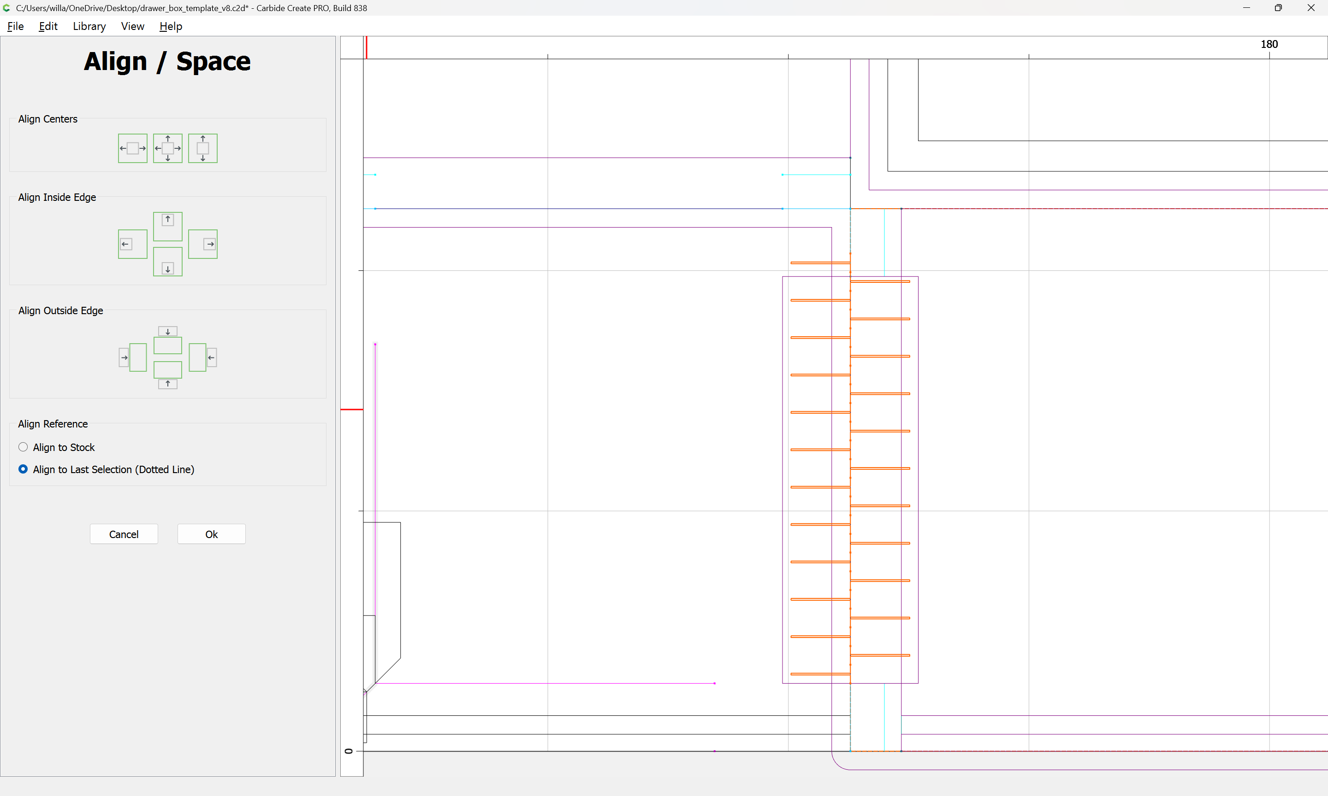Viewport: 1328px width, 796px height.
Task: Open the View menu
Action: tap(133, 26)
